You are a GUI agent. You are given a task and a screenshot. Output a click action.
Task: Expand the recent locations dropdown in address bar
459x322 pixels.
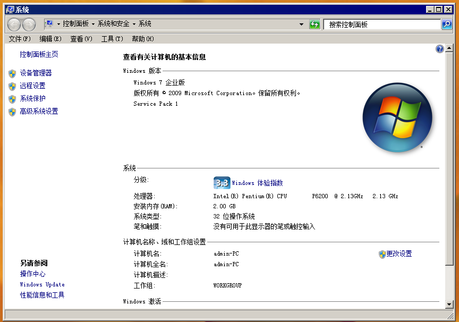tap(300, 24)
